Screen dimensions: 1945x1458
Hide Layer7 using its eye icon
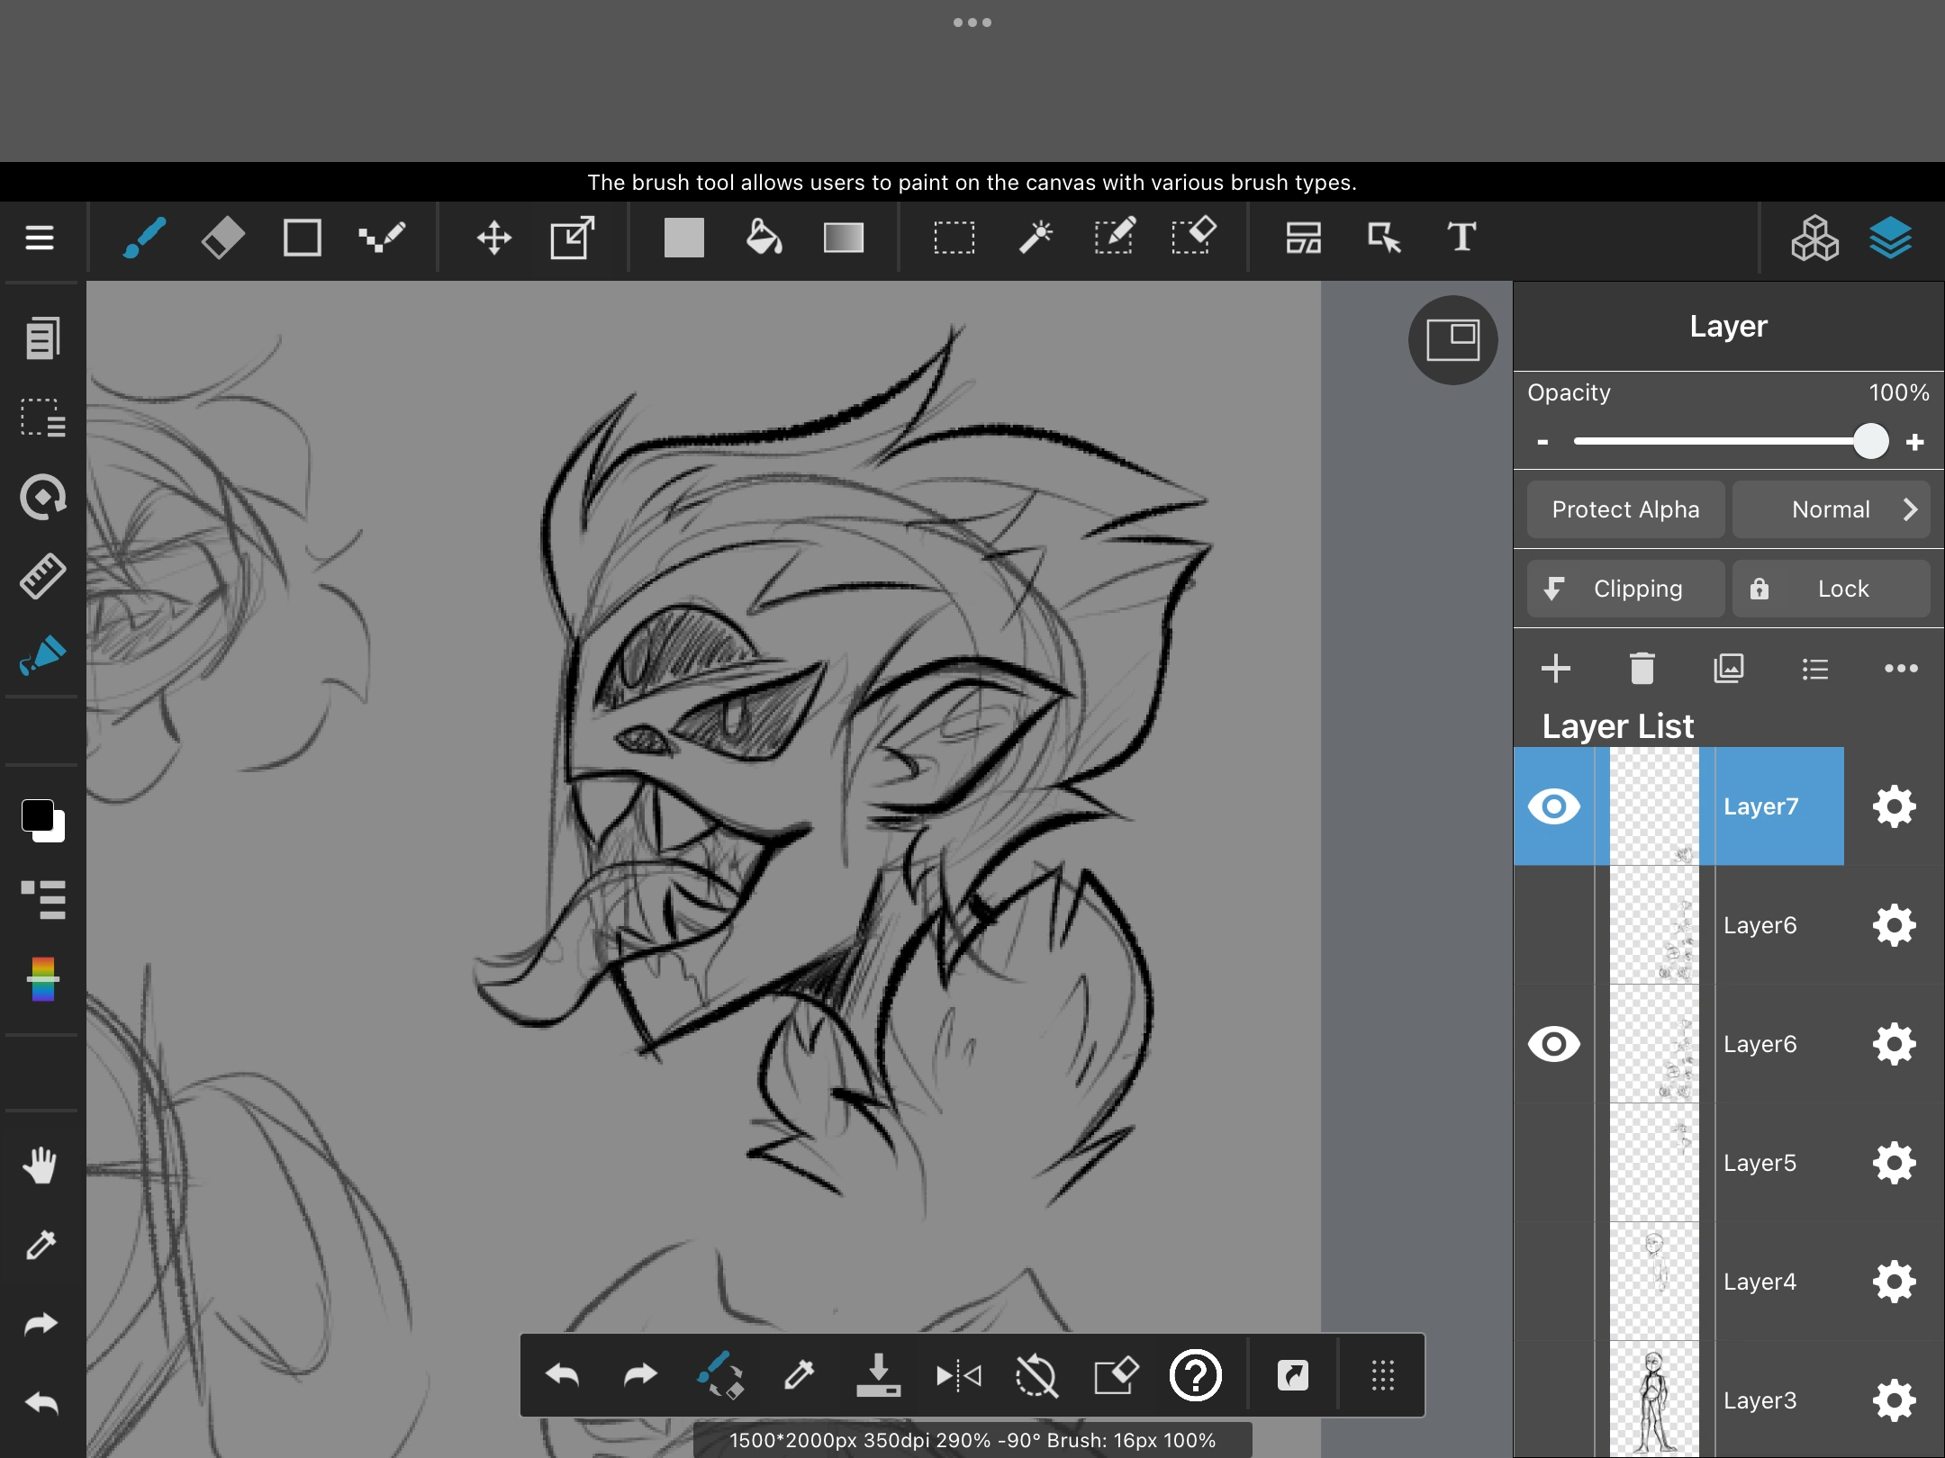click(1555, 806)
